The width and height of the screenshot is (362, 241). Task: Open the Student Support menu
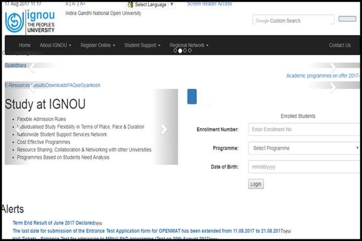click(x=142, y=45)
